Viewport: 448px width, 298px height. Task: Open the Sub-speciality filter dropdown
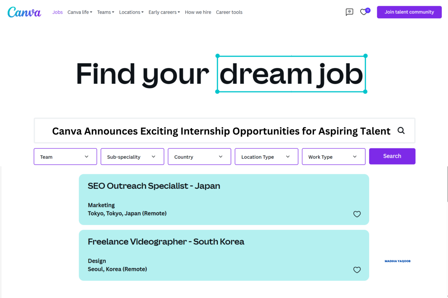[x=132, y=156]
